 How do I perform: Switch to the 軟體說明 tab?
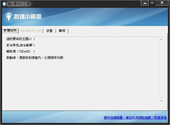pos(10,31)
